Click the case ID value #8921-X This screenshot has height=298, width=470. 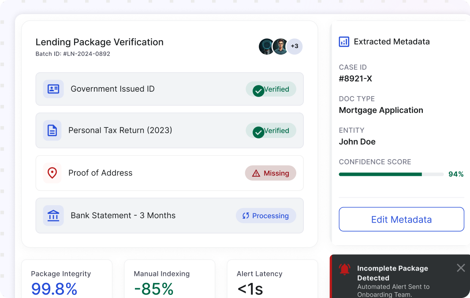pyautogui.click(x=355, y=78)
